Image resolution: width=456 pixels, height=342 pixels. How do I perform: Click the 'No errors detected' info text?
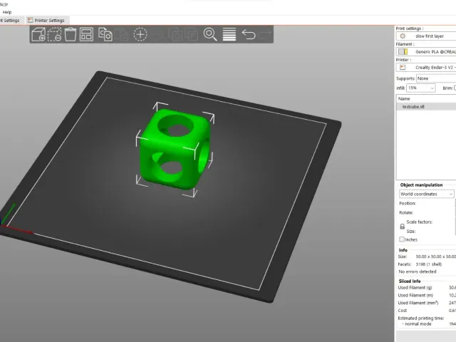click(x=418, y=271)
